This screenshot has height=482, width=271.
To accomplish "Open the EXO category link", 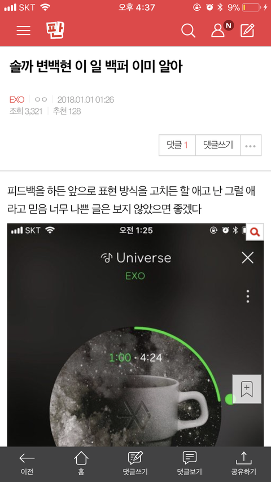I will point(17,99).
